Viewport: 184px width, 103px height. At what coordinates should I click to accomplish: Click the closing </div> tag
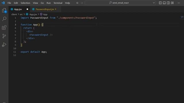coord(30,38)
